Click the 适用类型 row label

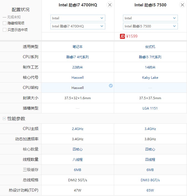(x=30, y=47)
